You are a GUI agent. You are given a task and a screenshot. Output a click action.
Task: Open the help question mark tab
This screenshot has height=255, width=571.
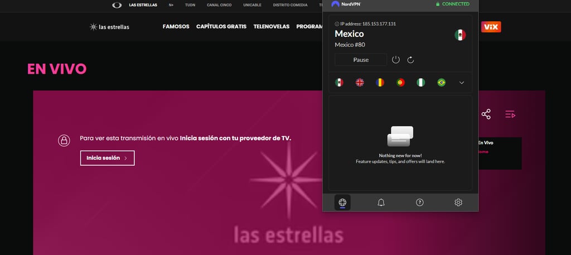pyautogui.click(x=420, y=203)
